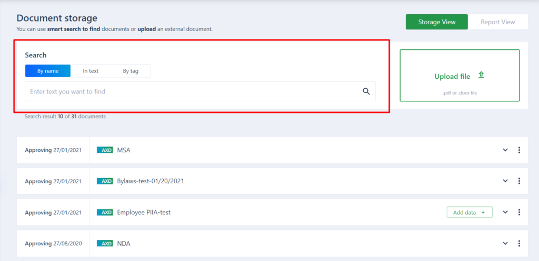539x261 pixels.
Task: Expand the NDA document row chevron
Action: 505,244
